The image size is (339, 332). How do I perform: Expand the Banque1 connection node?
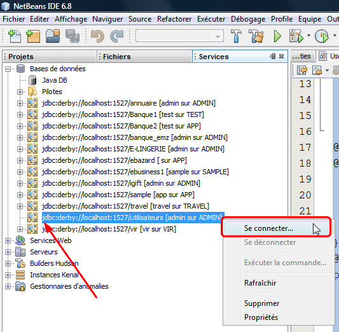click(x=20, y=114)
